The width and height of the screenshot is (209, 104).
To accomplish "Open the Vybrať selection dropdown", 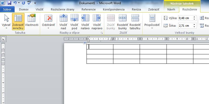I will pos(6,22).
